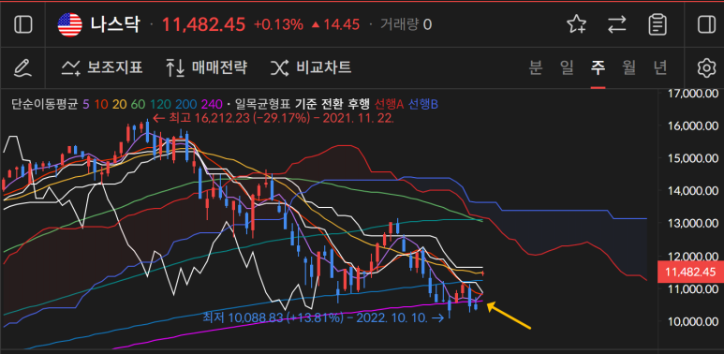Click the 17,000.00 price axis label
This screenshot has height=354, width=724.
pyautogui.click(x=693, y=94)
